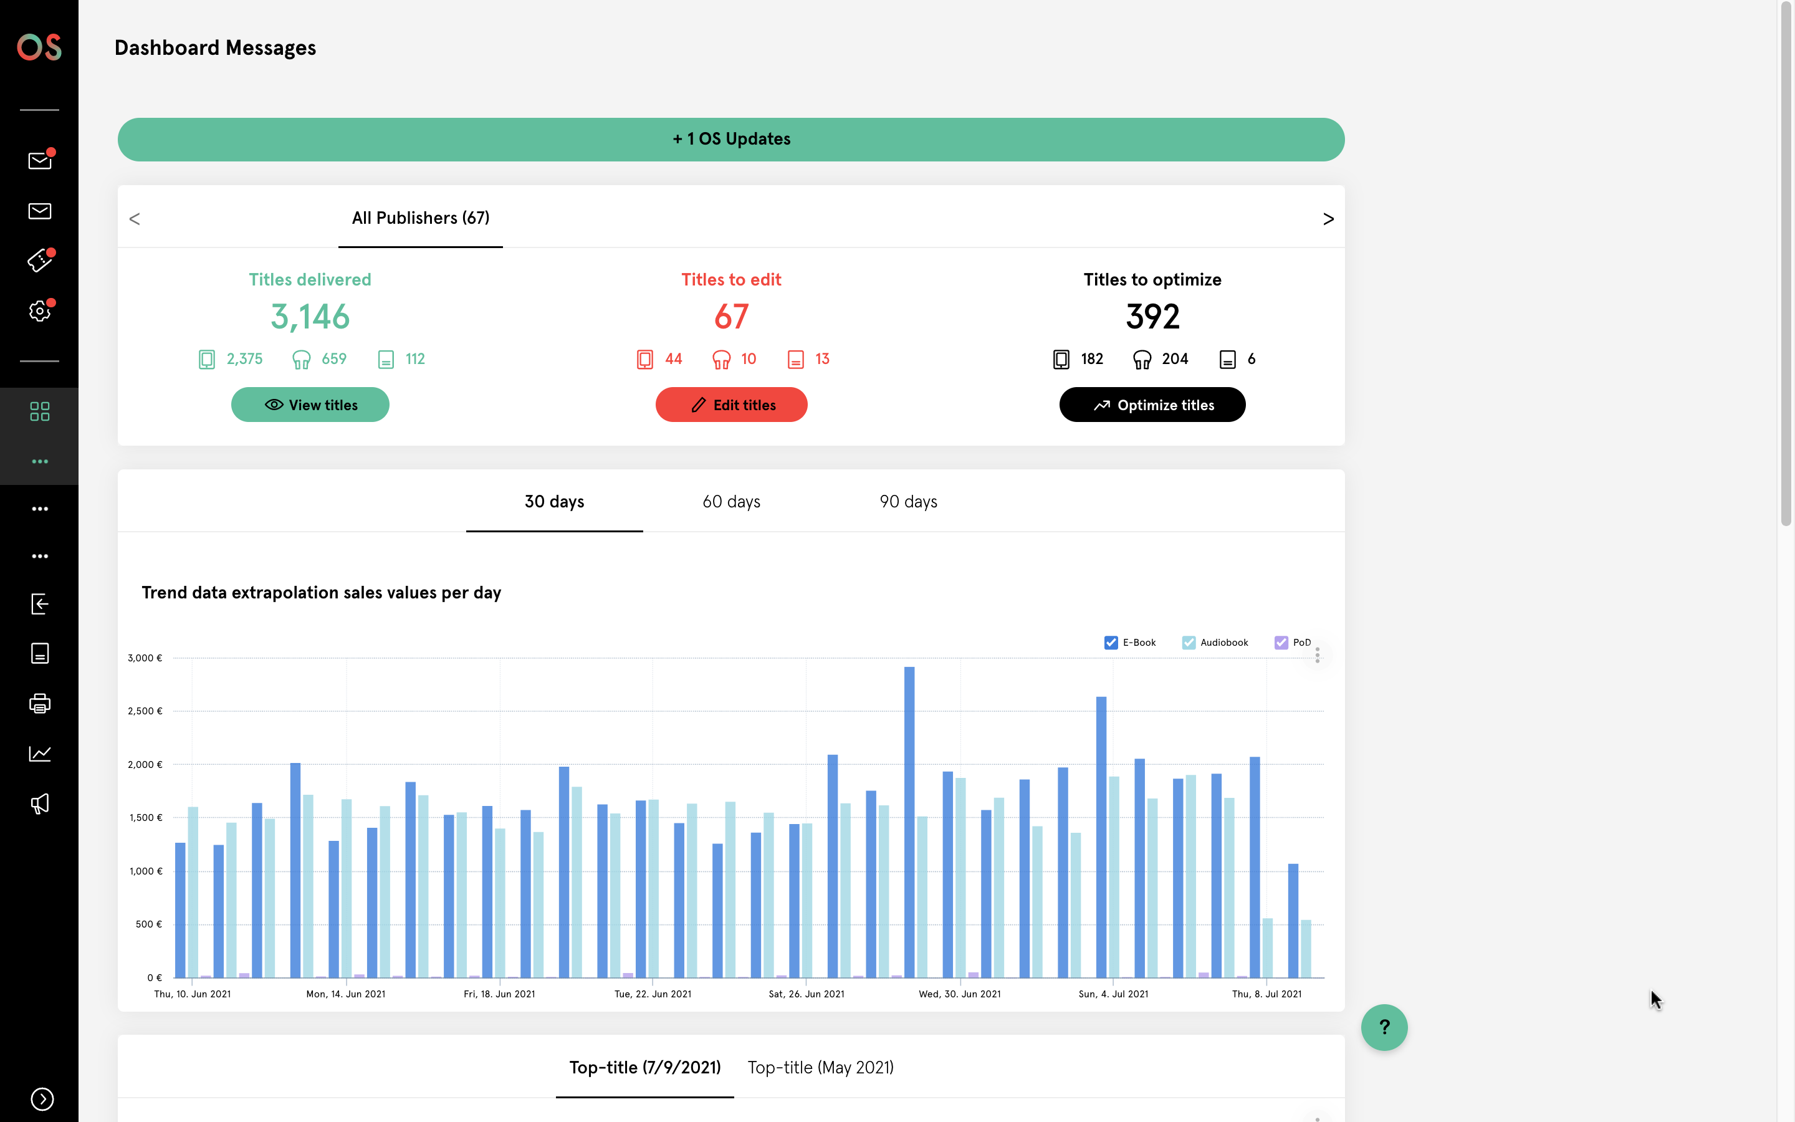Click the import arrow icon in sidebar

40,603
